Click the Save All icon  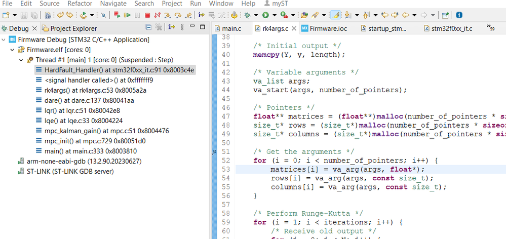(34, 15)
